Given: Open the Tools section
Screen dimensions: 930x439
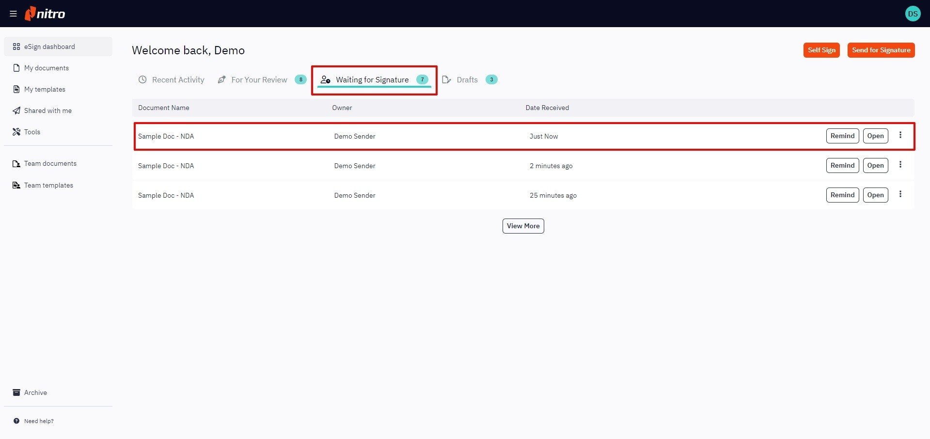Looking at the screenshot, I should [x=32, y=132].
